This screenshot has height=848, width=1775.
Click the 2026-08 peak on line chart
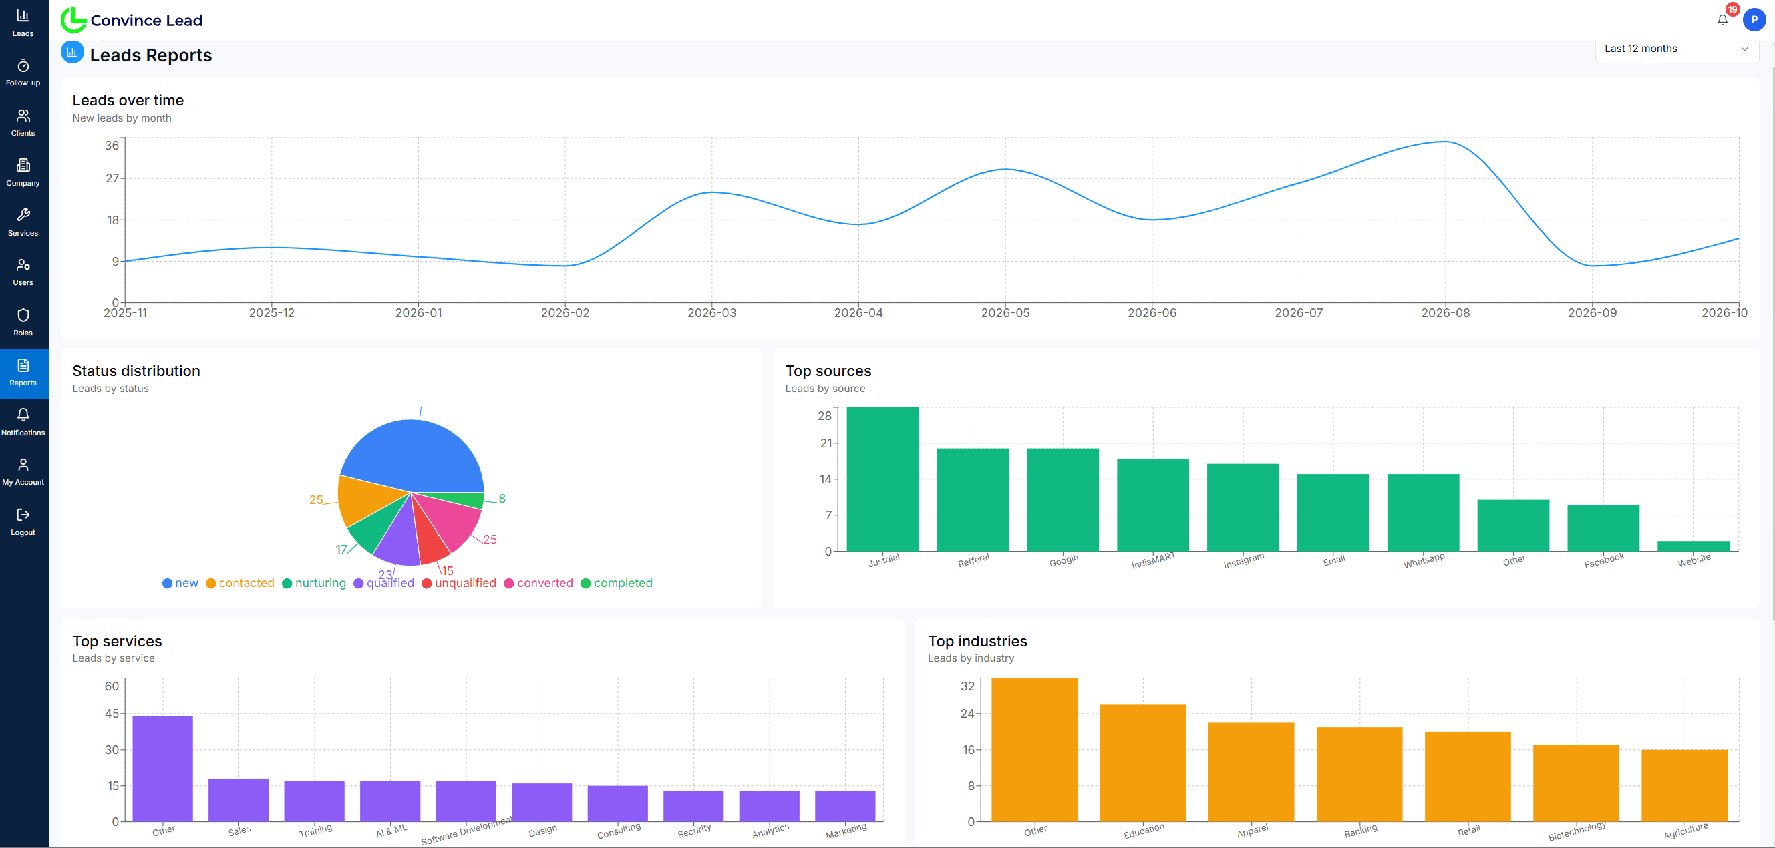point(1446,141)
